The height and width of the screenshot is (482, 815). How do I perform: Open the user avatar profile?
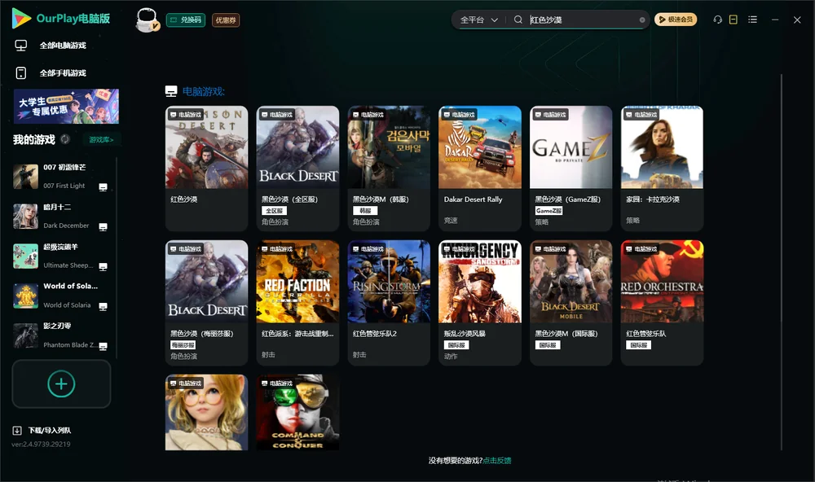(x=147, y=20)
